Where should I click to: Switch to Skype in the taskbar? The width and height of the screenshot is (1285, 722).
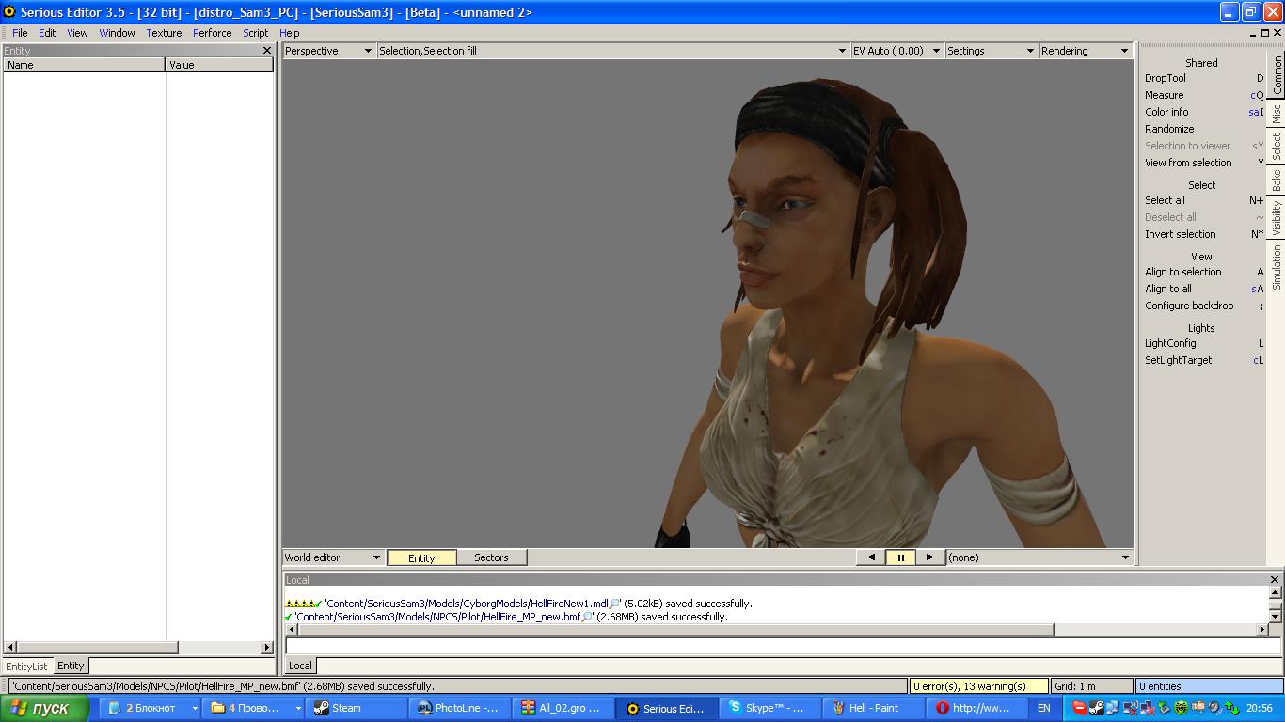769,708
